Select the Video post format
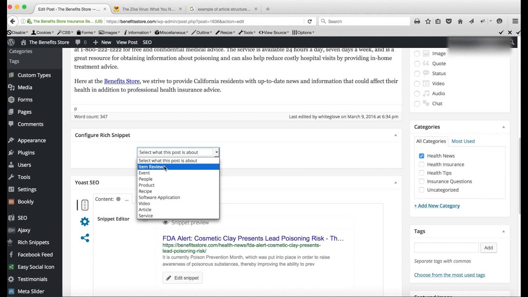 [x=417, y=84]
